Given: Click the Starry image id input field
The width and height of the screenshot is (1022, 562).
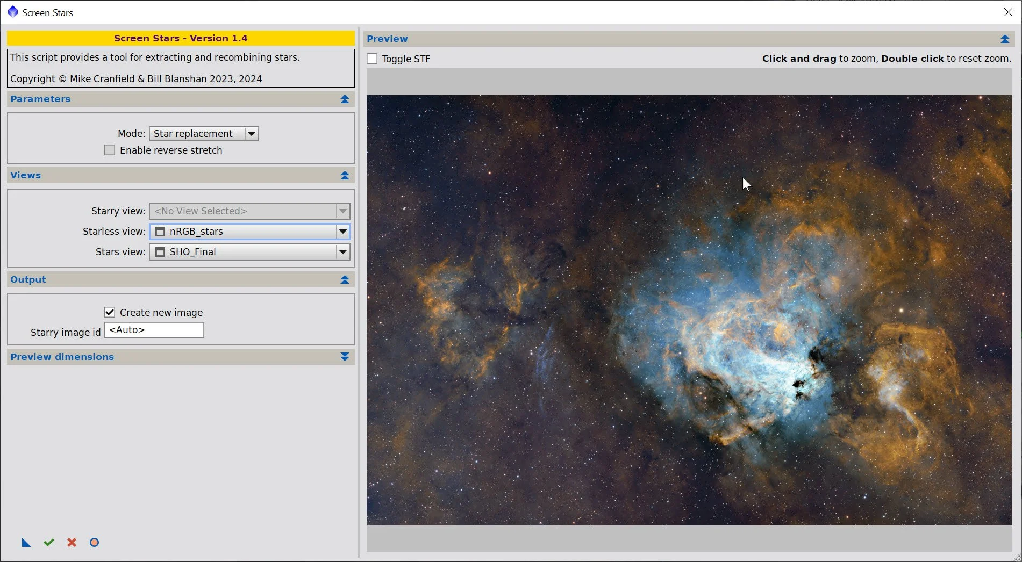Looking at the screenshot, I should [x=154, y=330].
